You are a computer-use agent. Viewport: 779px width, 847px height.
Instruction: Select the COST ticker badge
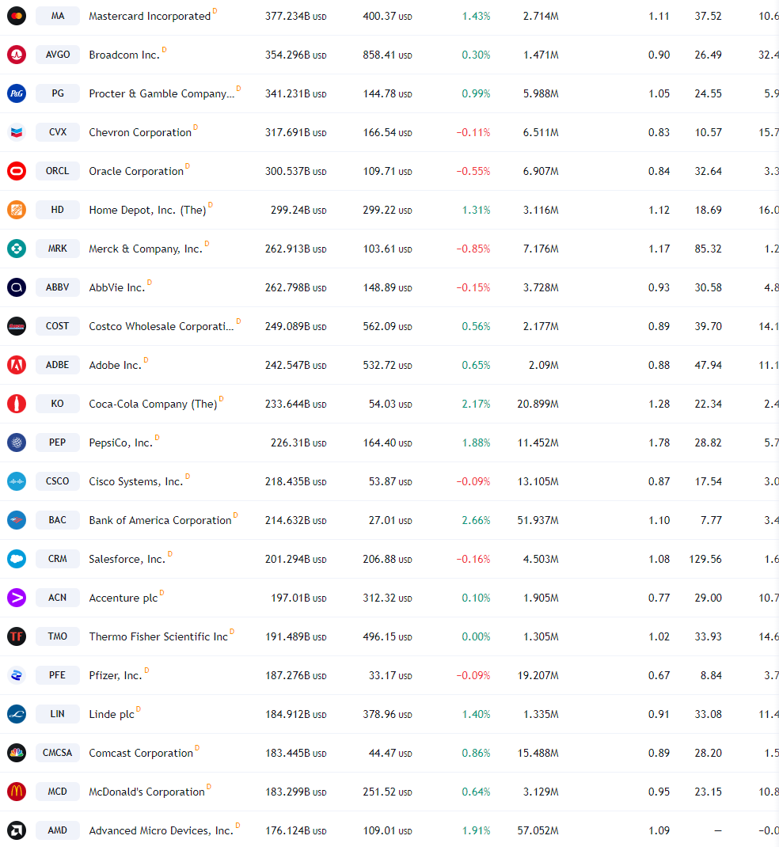pyautogui.click(x=57, y=326)
